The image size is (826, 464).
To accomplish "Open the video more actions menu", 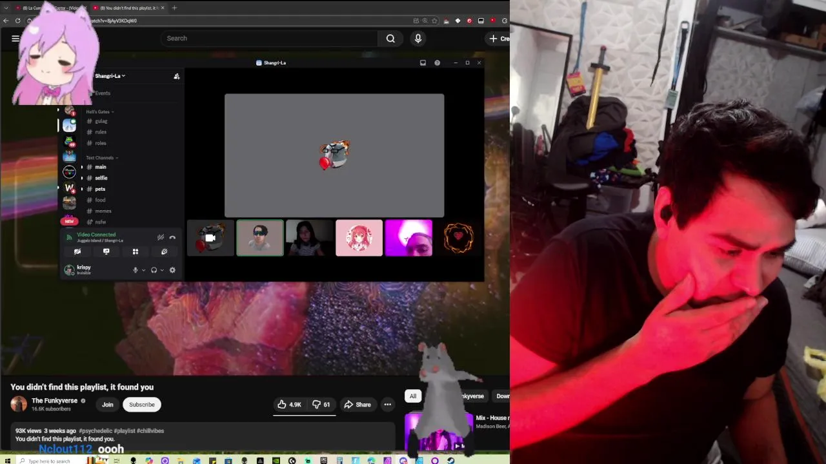I will click(x=388, y=405).
